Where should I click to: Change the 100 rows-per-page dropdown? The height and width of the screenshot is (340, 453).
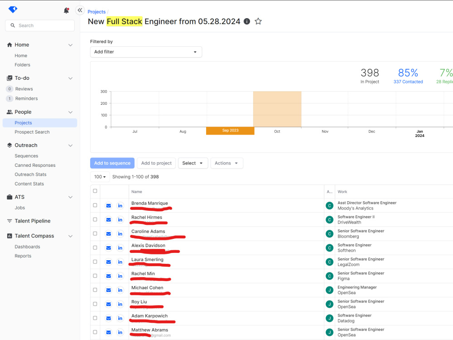(x=100, y=177)
